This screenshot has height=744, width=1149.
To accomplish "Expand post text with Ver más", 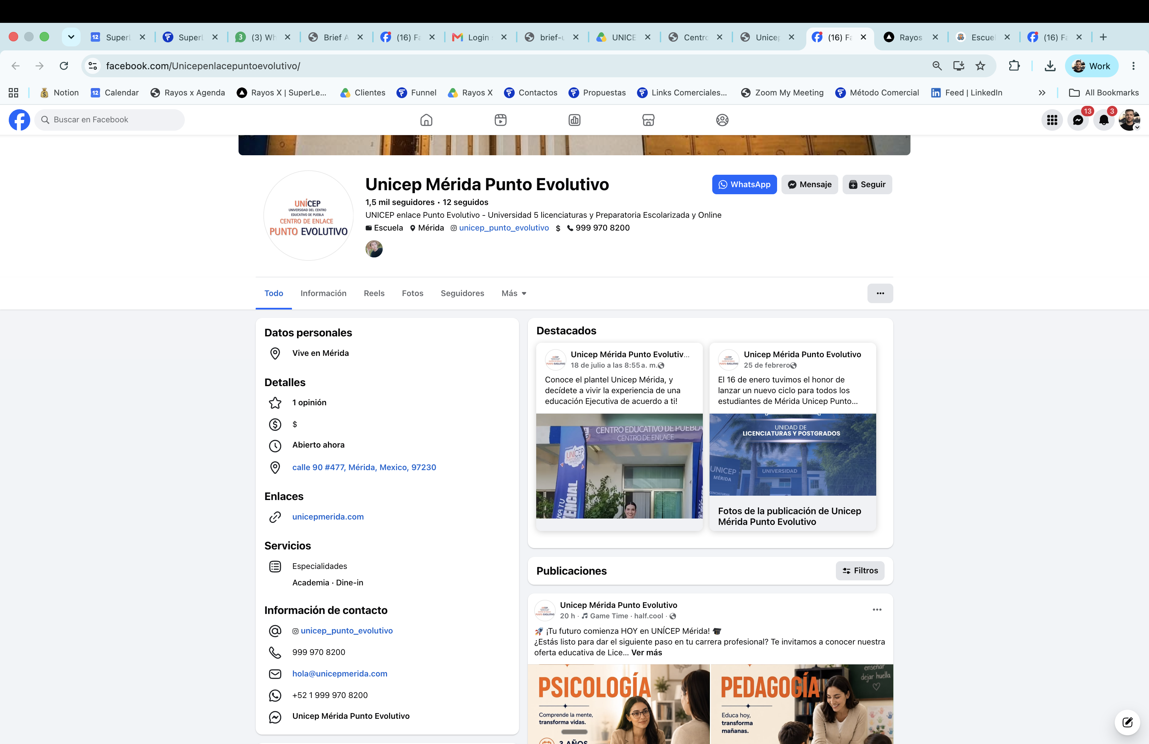I will [x=646, y=652].
